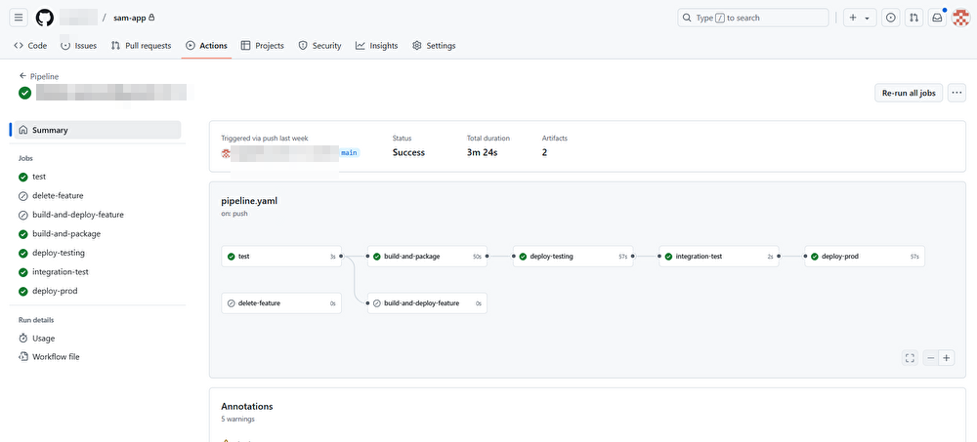Click the green success icon beside run title

point(25,93)
